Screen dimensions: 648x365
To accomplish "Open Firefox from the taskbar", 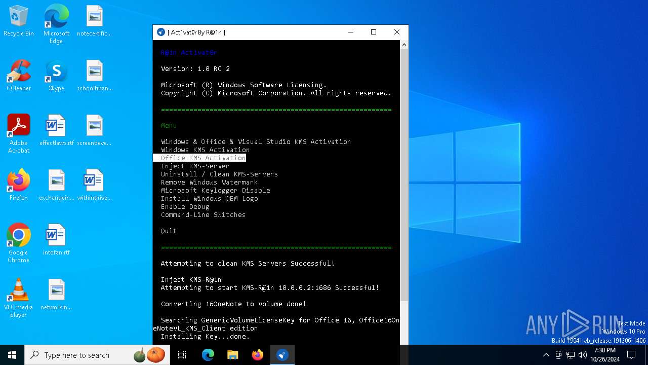I will pos(258,355).
